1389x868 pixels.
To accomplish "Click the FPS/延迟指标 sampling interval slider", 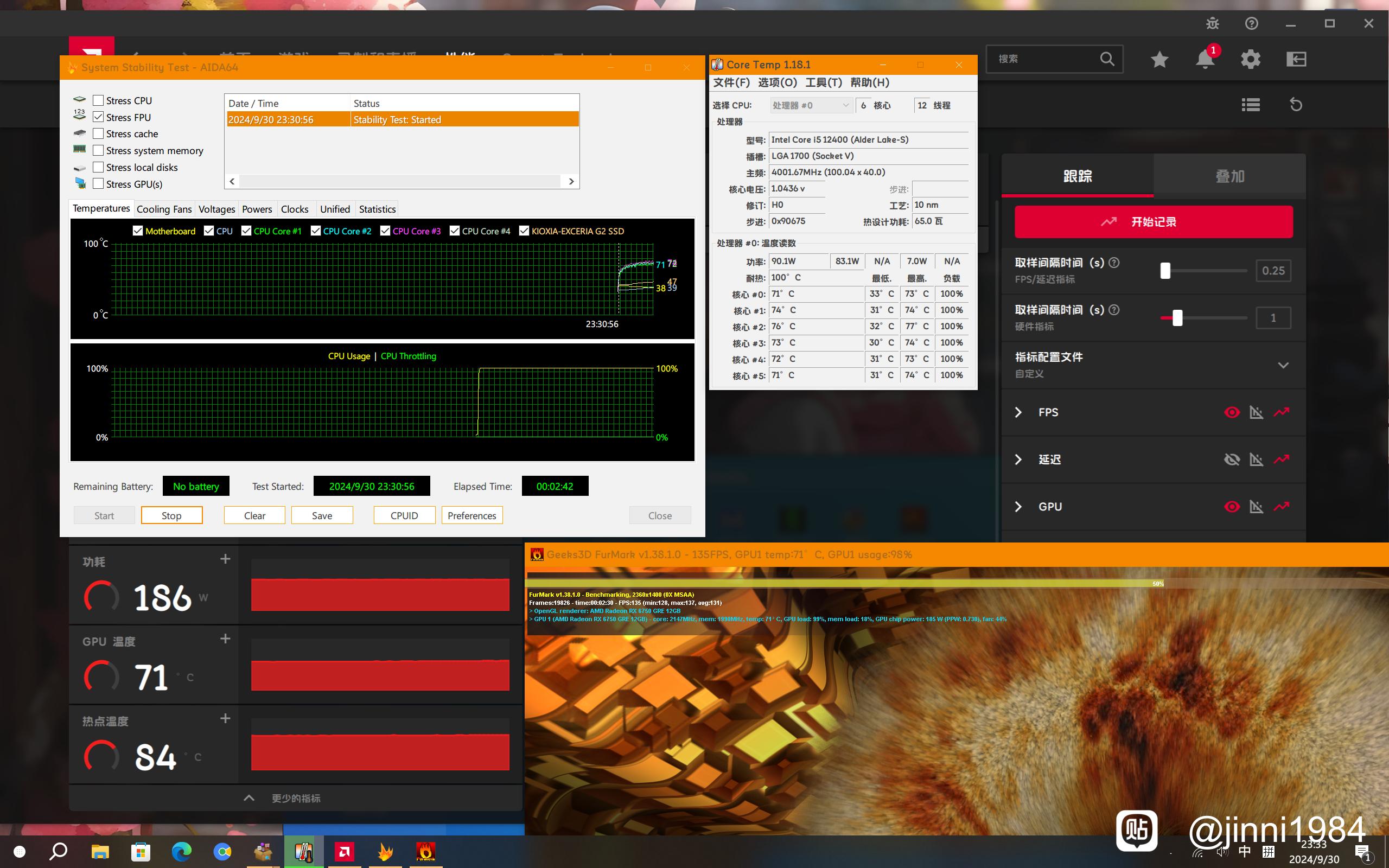I will click(1203, 270).
